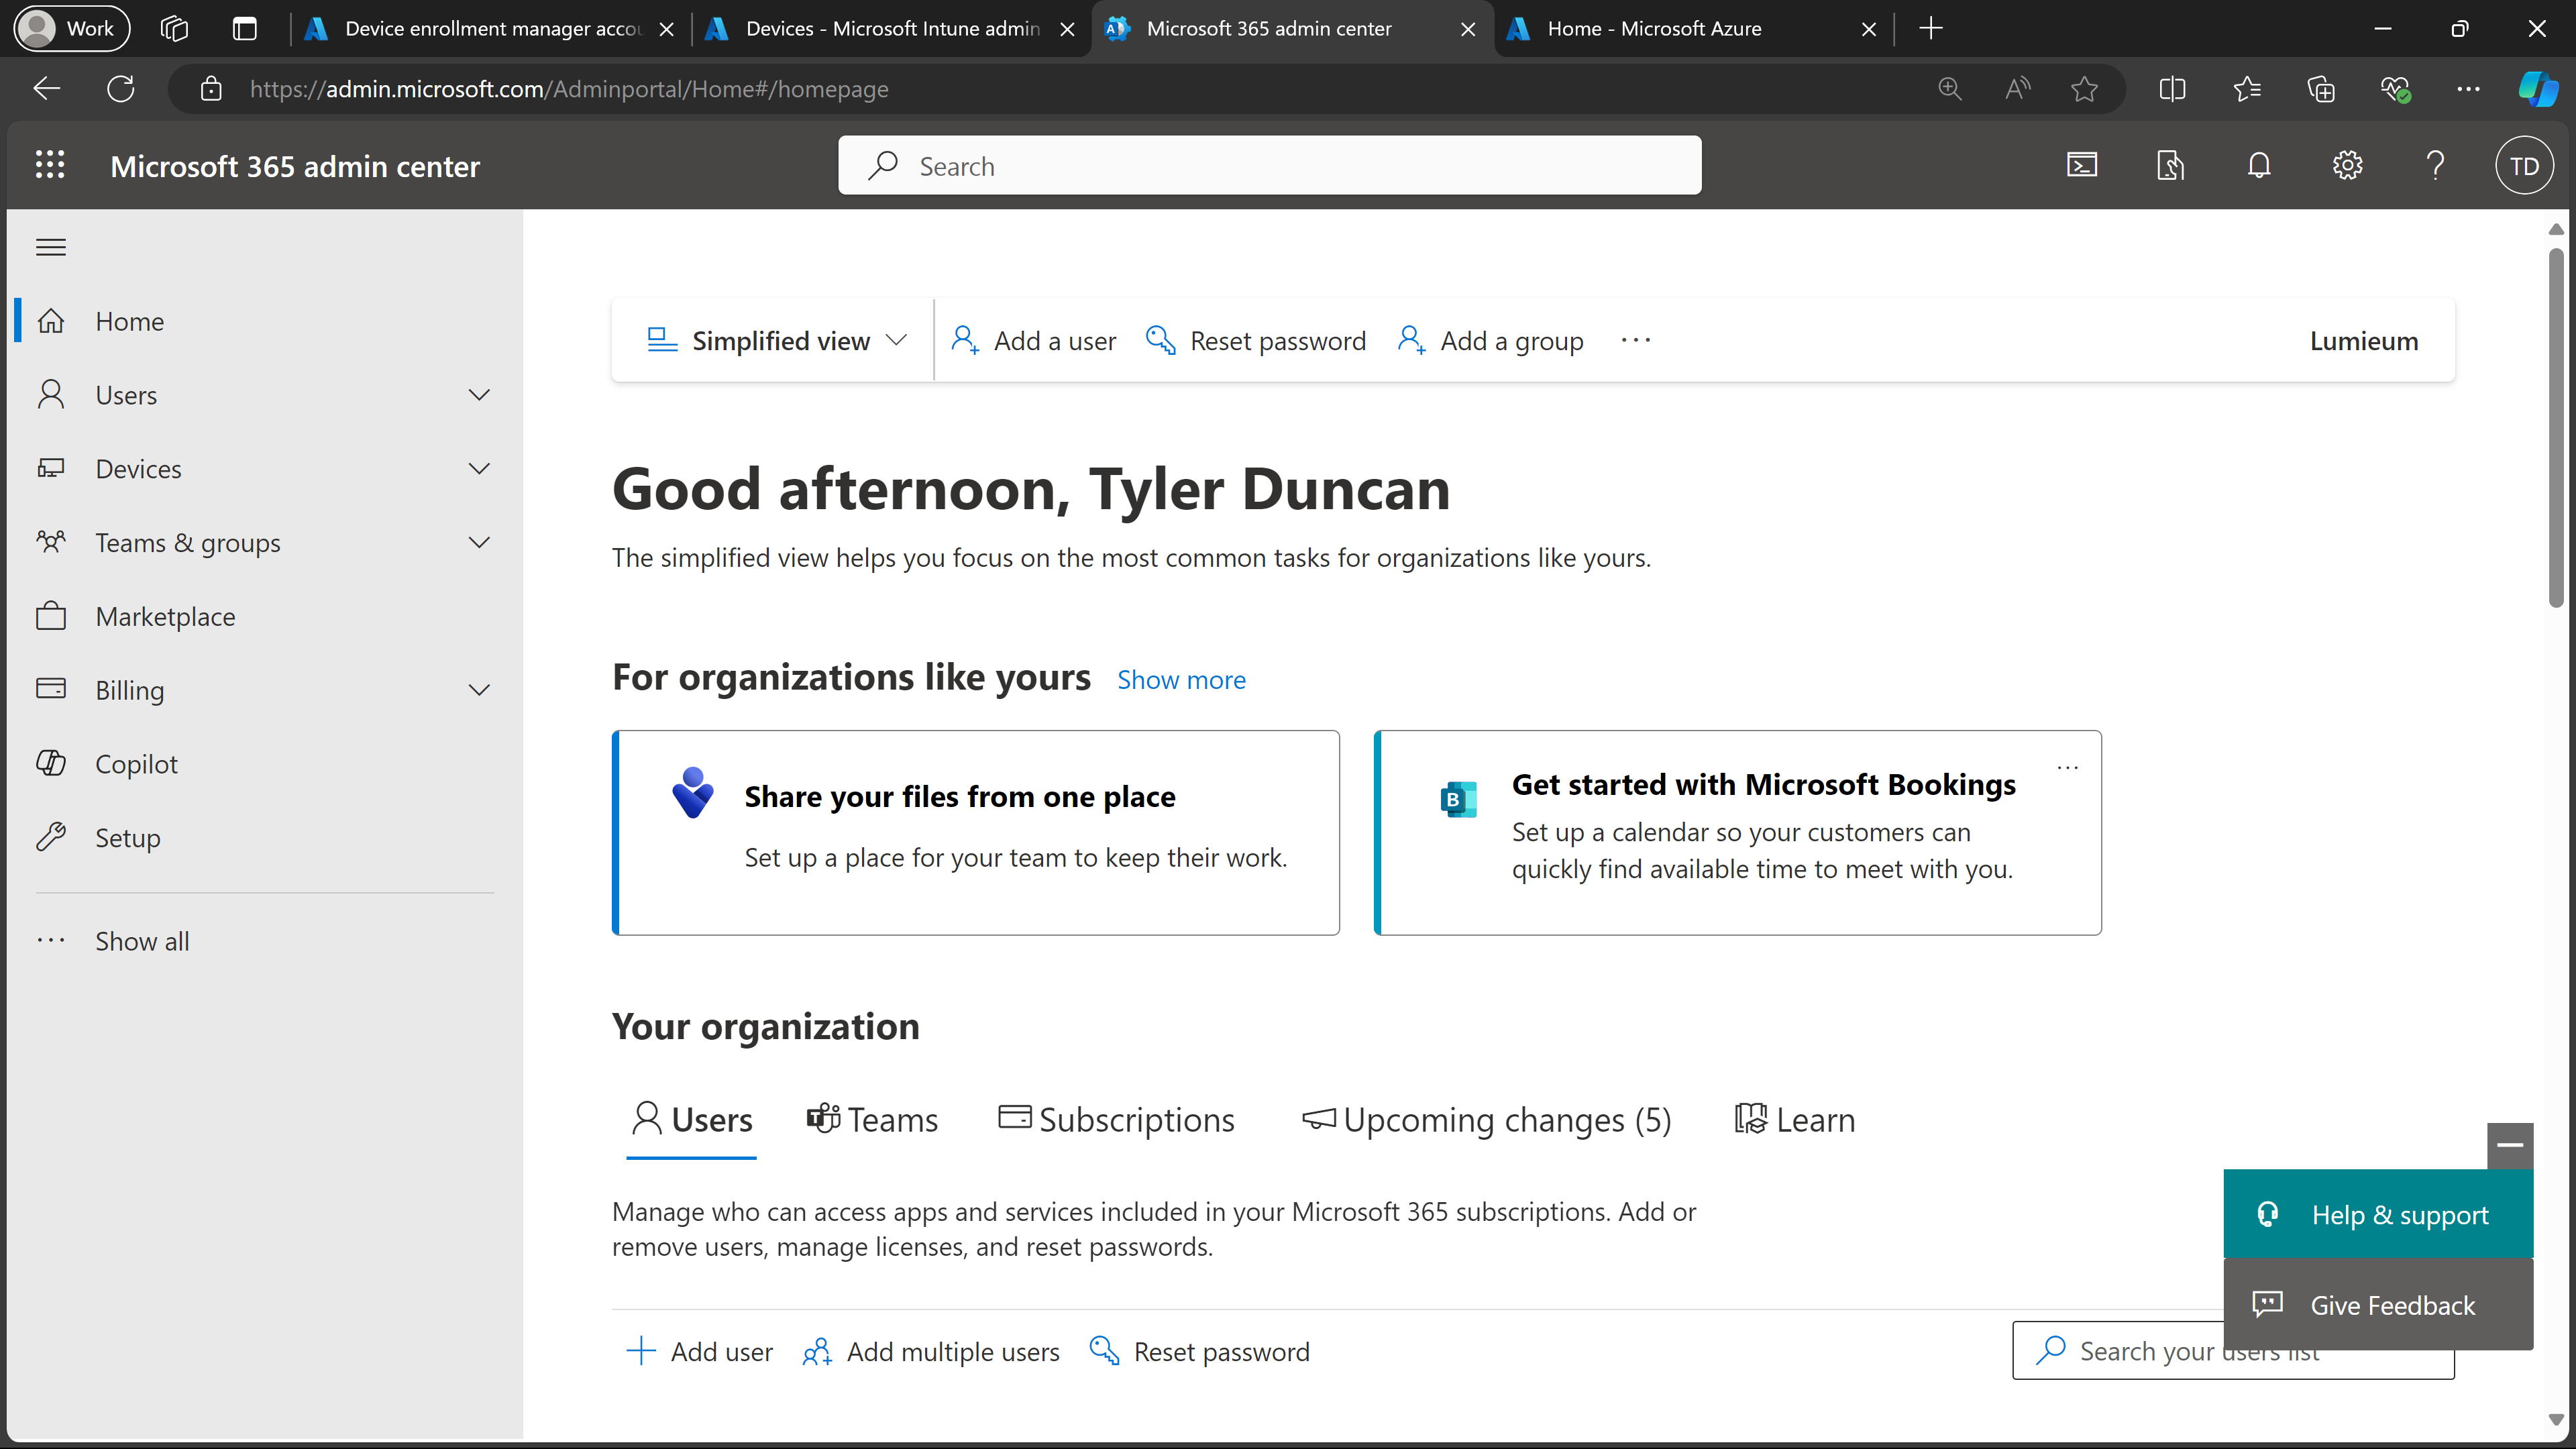Collapse the navigation hamburger menu
The height and width of the screenshot is (1449, 2576).
[x=51, y=247]
